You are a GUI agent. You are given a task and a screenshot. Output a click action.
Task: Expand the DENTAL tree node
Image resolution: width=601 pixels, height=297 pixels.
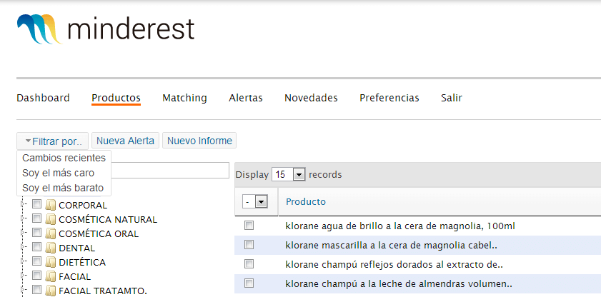click(22, 247)
